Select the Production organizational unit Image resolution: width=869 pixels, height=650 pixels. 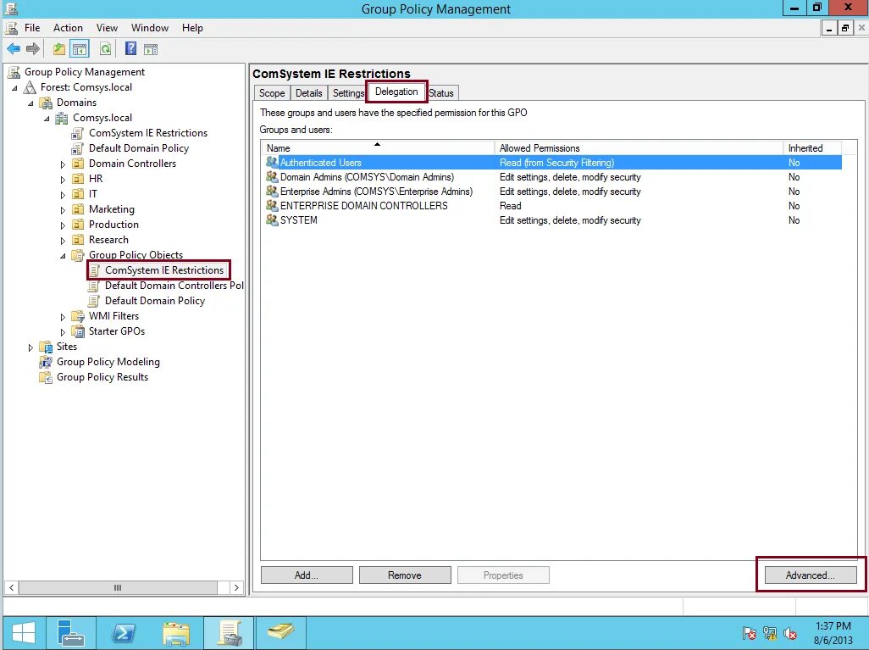click(113, 225)
